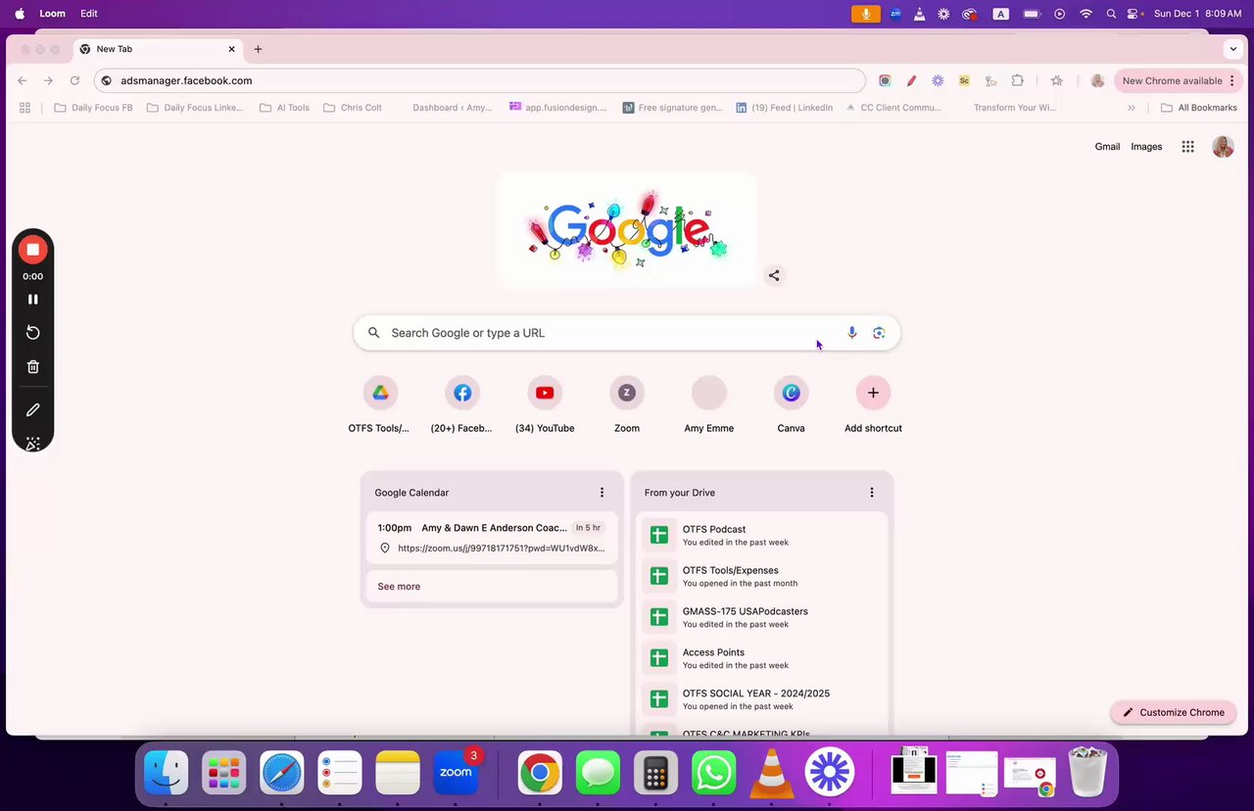The image size is (1254, 811).
Task: Open a new tab with plus button
Action: click(258, 49)
